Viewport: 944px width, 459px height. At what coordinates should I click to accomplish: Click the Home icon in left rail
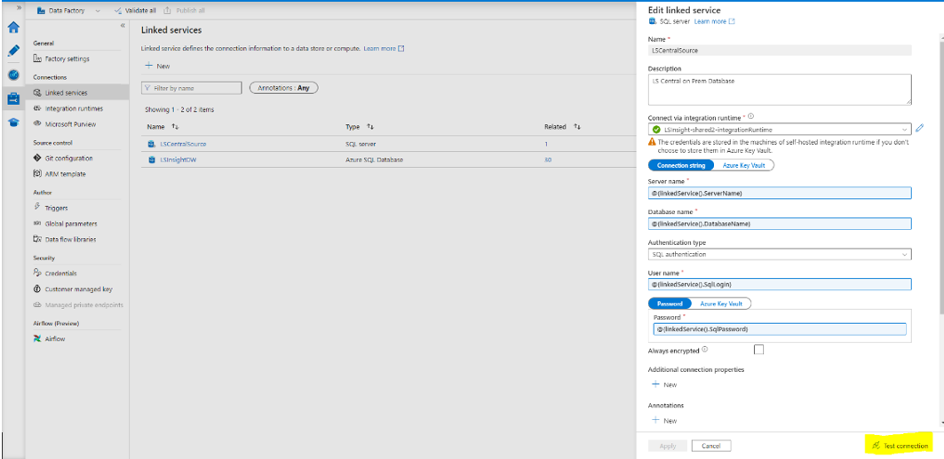click(x=13, y=28)
